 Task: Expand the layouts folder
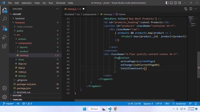(x=24, y=47)
